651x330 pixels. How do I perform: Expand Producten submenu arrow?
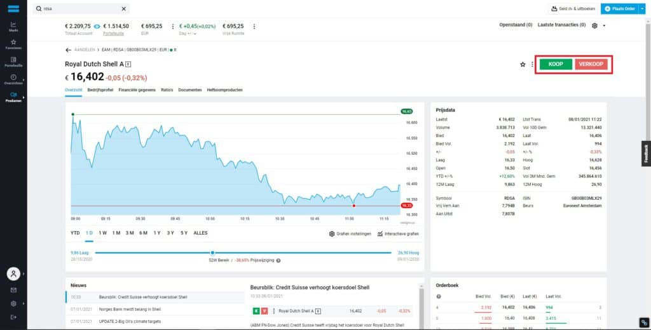[x=24, y=97]
